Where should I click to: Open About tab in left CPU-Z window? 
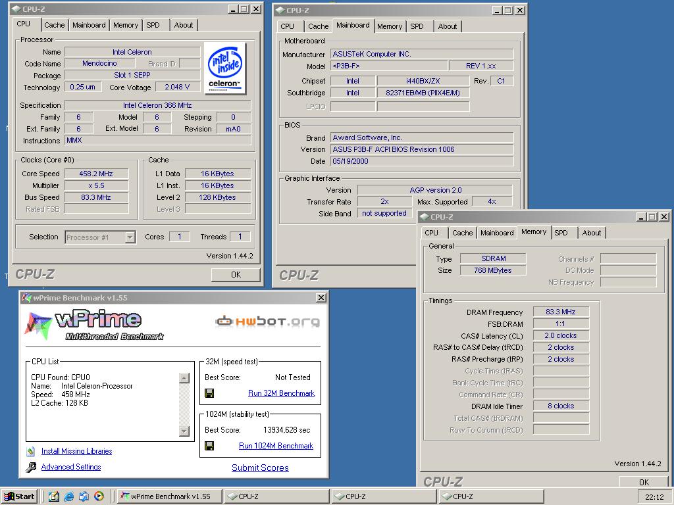184,25
